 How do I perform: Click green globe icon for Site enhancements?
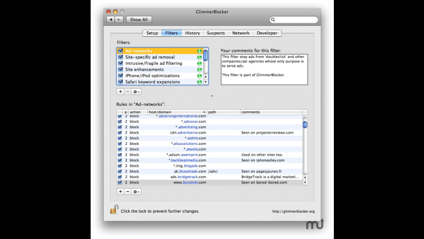click(x=199, y=70)
